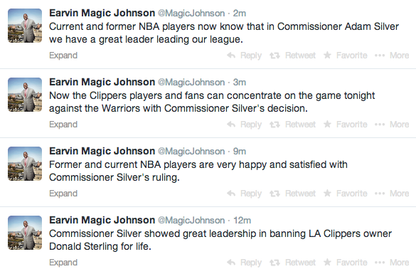Favorite the tweet about Clippers players and fans
416x274 pixels.
click(x=346, y=125)
